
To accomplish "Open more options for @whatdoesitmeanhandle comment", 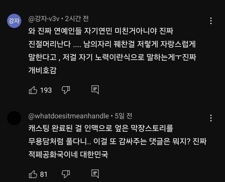I will point(211,118).
